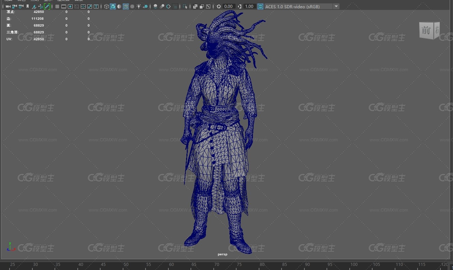Toggle Wireframe on Shaded icon
The width and height of the screenshot is (453, 270).
(126, 6)
